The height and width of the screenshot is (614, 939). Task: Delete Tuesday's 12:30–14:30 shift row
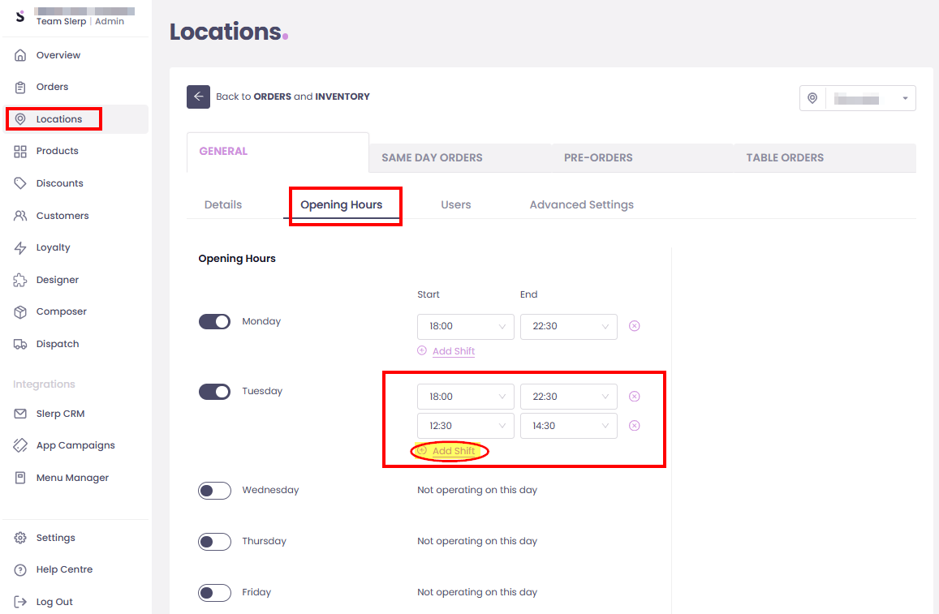pos(635,426)
